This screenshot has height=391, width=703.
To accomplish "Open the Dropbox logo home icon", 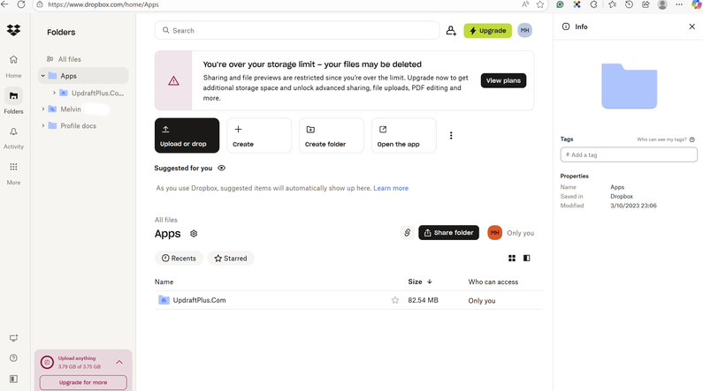I will [x=13, y=30].
